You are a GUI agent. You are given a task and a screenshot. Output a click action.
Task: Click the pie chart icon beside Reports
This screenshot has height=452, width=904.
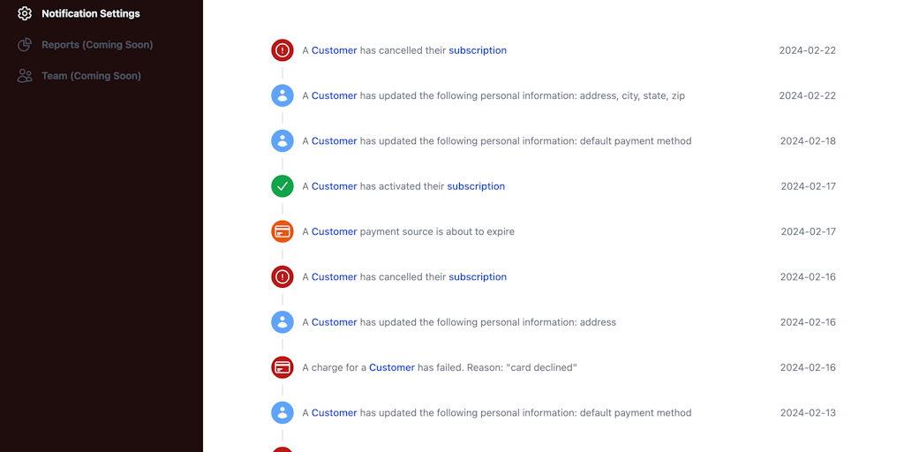pyautogui.click(x=25, y=45)
